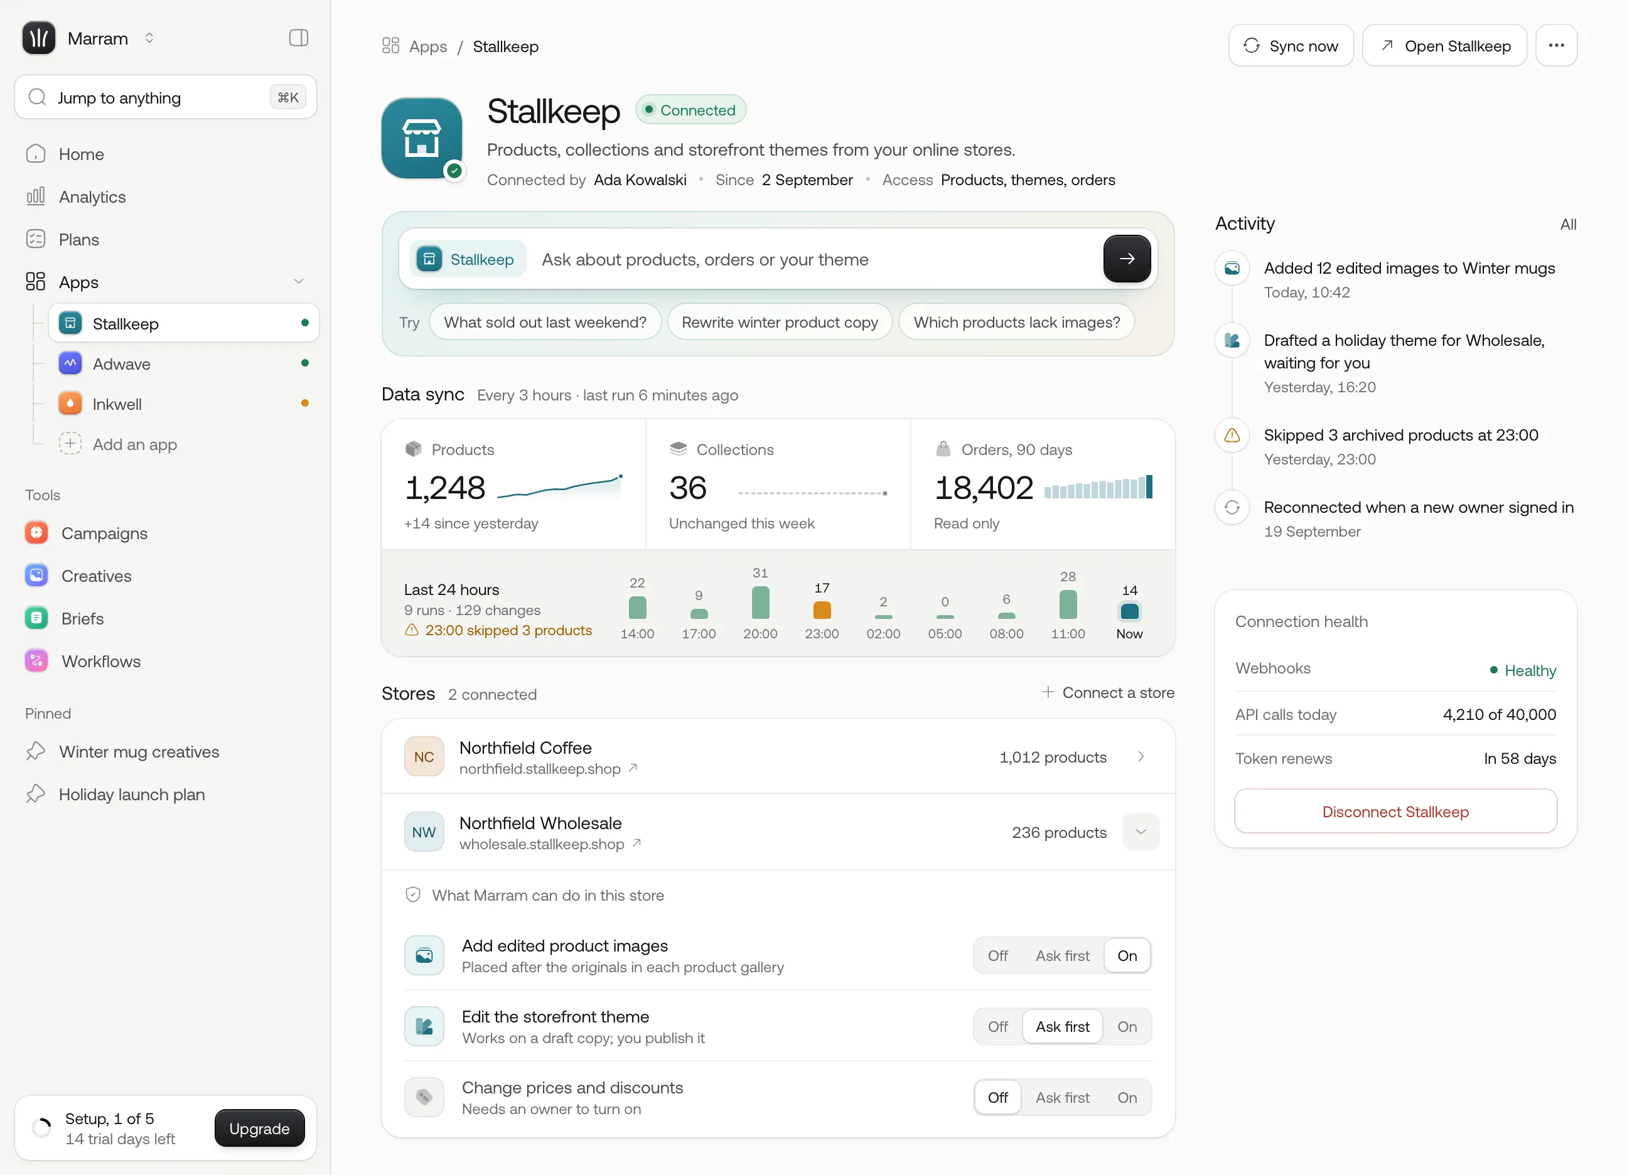Open the Adwave app icon in sidebar

[x=70, y=363]
